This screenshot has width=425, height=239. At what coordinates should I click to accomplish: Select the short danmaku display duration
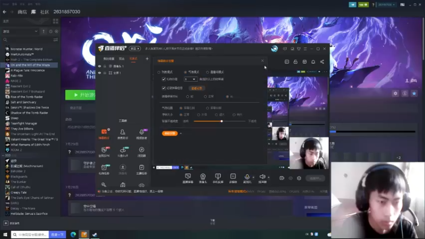[x=188, y=97]
